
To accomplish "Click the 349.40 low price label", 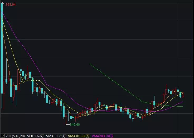I will pyautogui.click(x=75, y=124).
